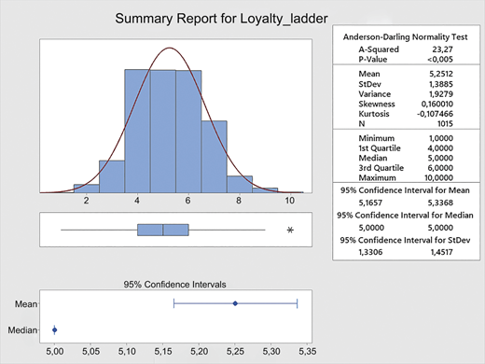Select the Anderson-Darling Normality Test heading
The height and width of the screenshot is (364, 485).
click(x=405, y=37)
